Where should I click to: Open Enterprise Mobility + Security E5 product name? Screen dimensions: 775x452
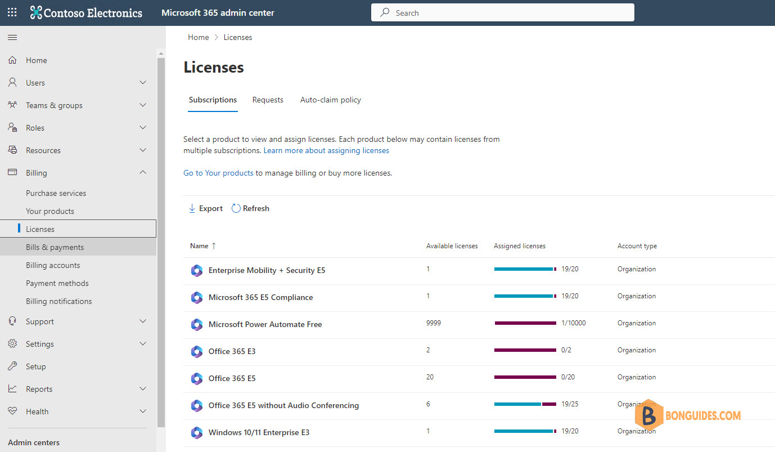click(267, 270)
